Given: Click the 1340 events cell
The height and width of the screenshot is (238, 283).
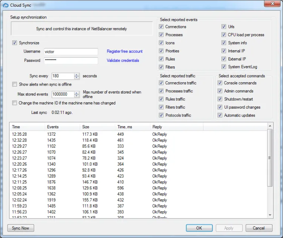Looking at the screenshot, I should (51, 164).
